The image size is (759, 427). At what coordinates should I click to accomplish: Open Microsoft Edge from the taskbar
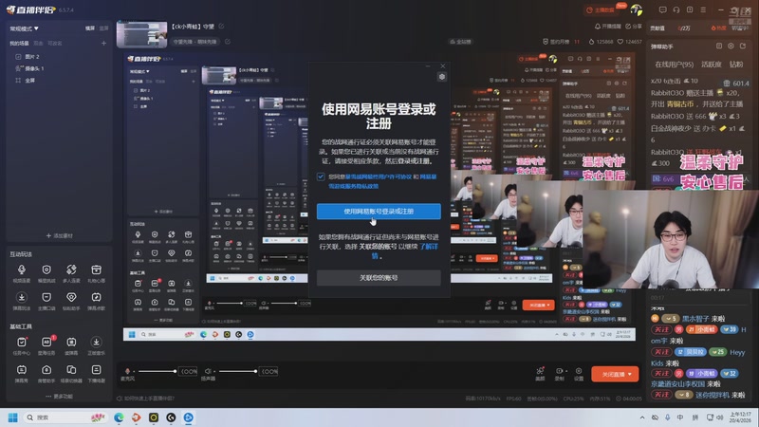119,418
